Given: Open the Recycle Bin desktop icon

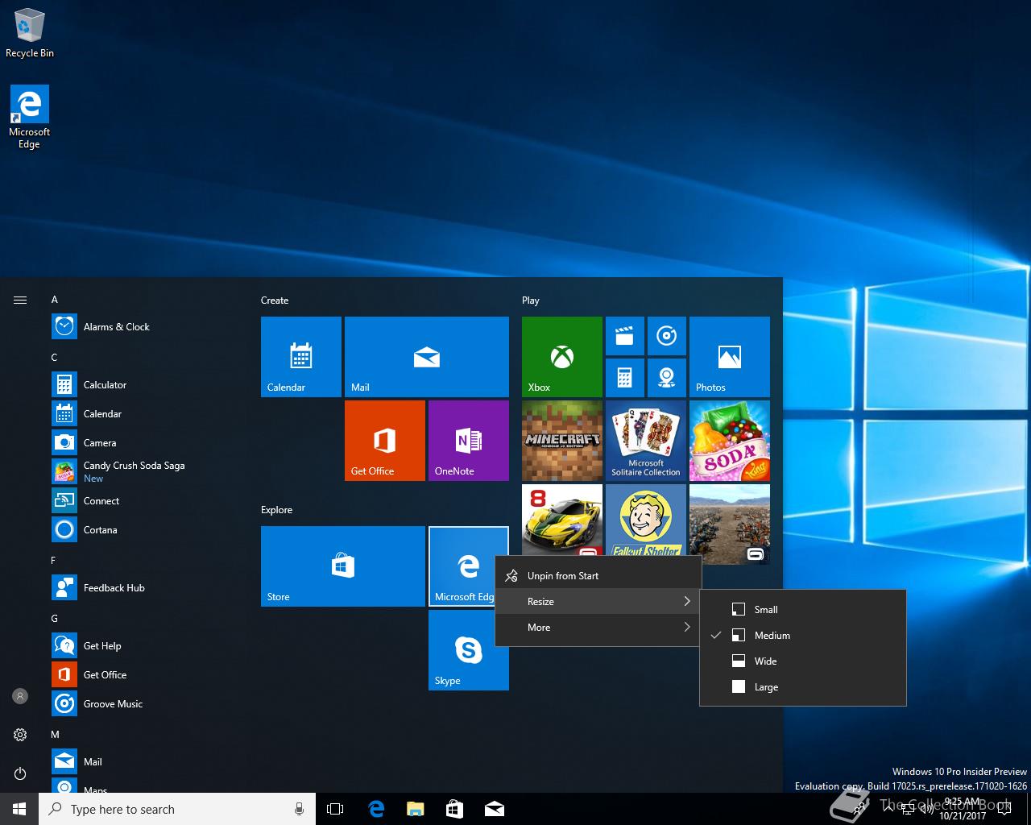Looking at the screenshot, I should [30, 34].
